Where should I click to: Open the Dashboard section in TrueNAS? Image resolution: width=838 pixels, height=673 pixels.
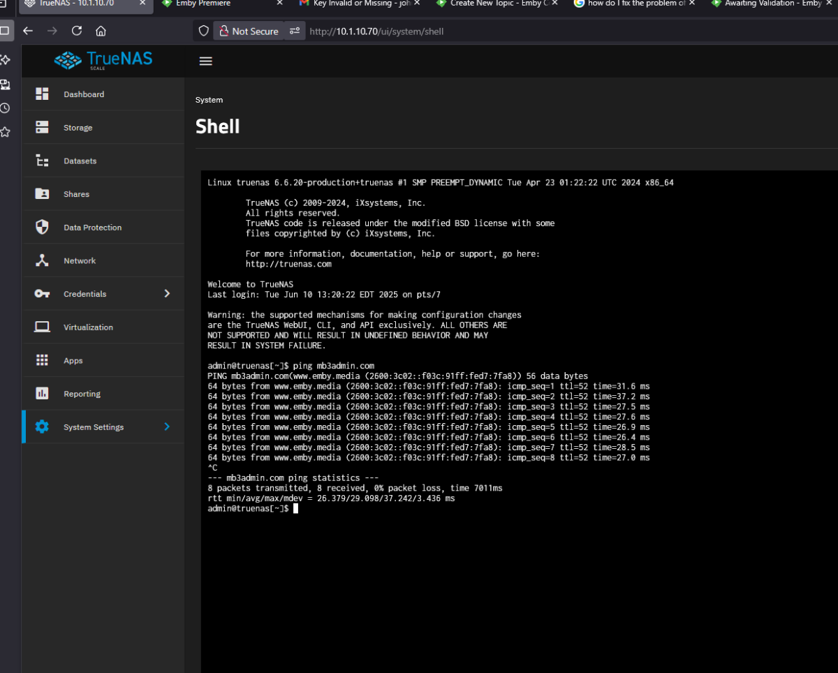click(x=84, y=94)
